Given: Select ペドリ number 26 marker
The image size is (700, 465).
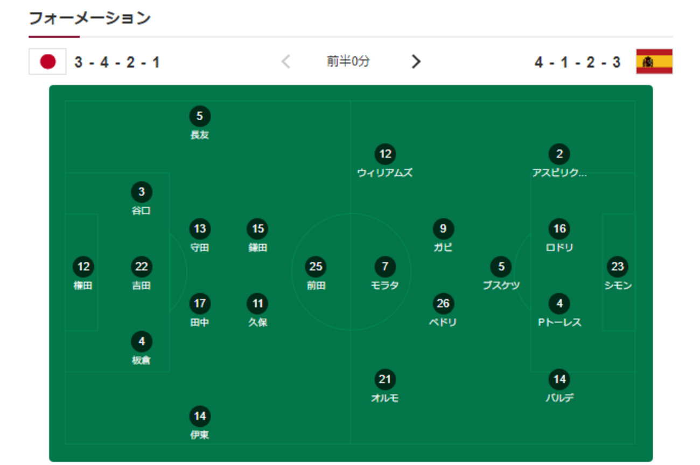Looking at the screenshot, I should click(x=443, y=303).
